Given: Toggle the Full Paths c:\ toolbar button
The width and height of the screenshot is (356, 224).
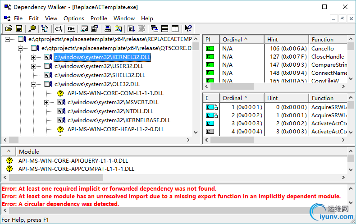Looking at the screenshot, I should [x=58, y=29].
